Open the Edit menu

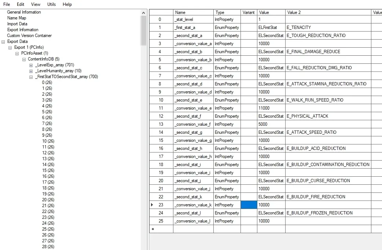click(x=21, y=4)
